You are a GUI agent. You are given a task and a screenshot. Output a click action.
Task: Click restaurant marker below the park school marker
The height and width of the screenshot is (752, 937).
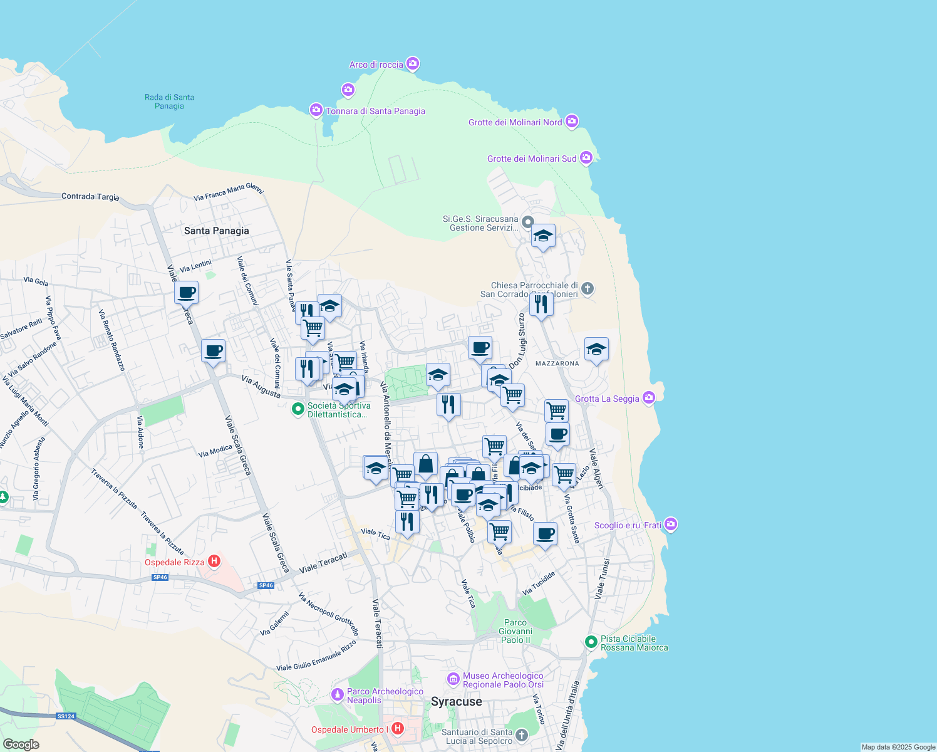[448, 405]
